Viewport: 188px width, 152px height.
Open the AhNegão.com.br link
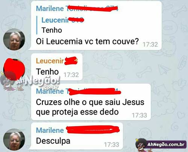(166, 144)
